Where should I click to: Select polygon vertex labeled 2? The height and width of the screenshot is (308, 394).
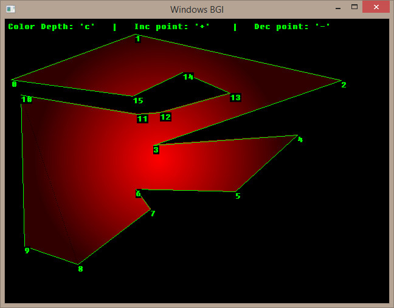344,84
